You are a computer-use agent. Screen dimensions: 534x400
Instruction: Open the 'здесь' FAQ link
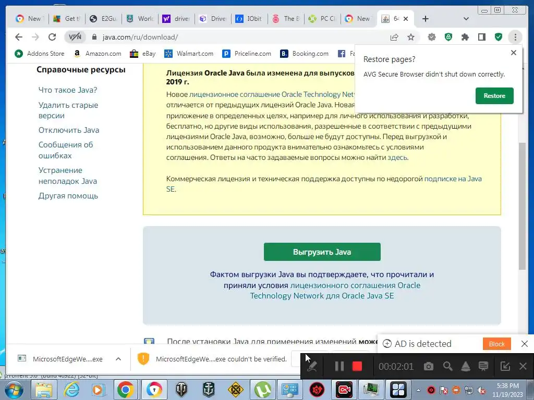(x=397, y=157)
